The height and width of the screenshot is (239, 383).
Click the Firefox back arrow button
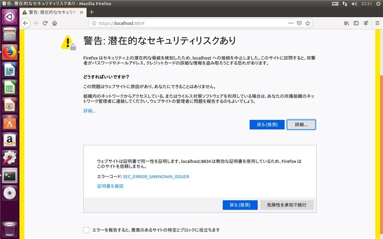tap(25, 23)
